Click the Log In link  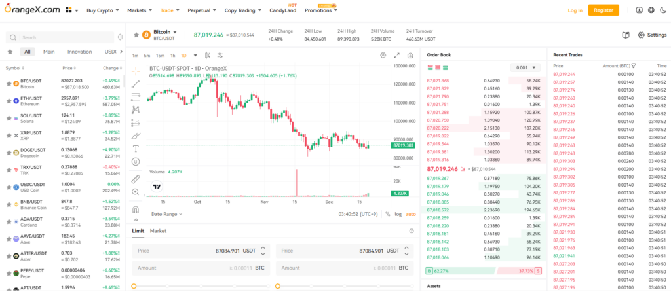(x=575, y=10)
